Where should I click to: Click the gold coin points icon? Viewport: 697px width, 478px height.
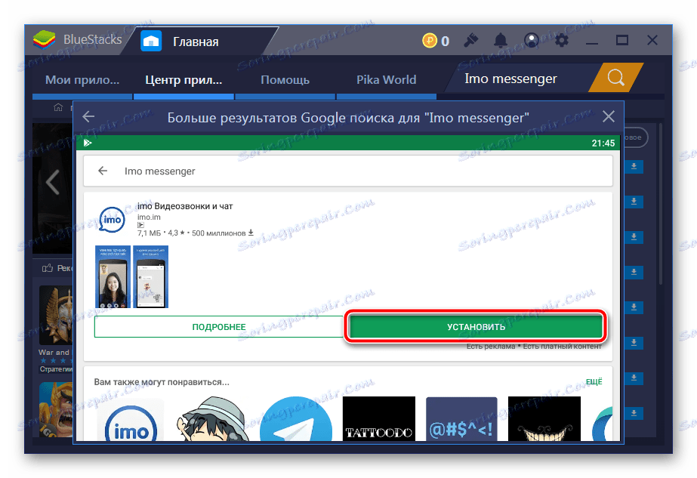(430, 41)
